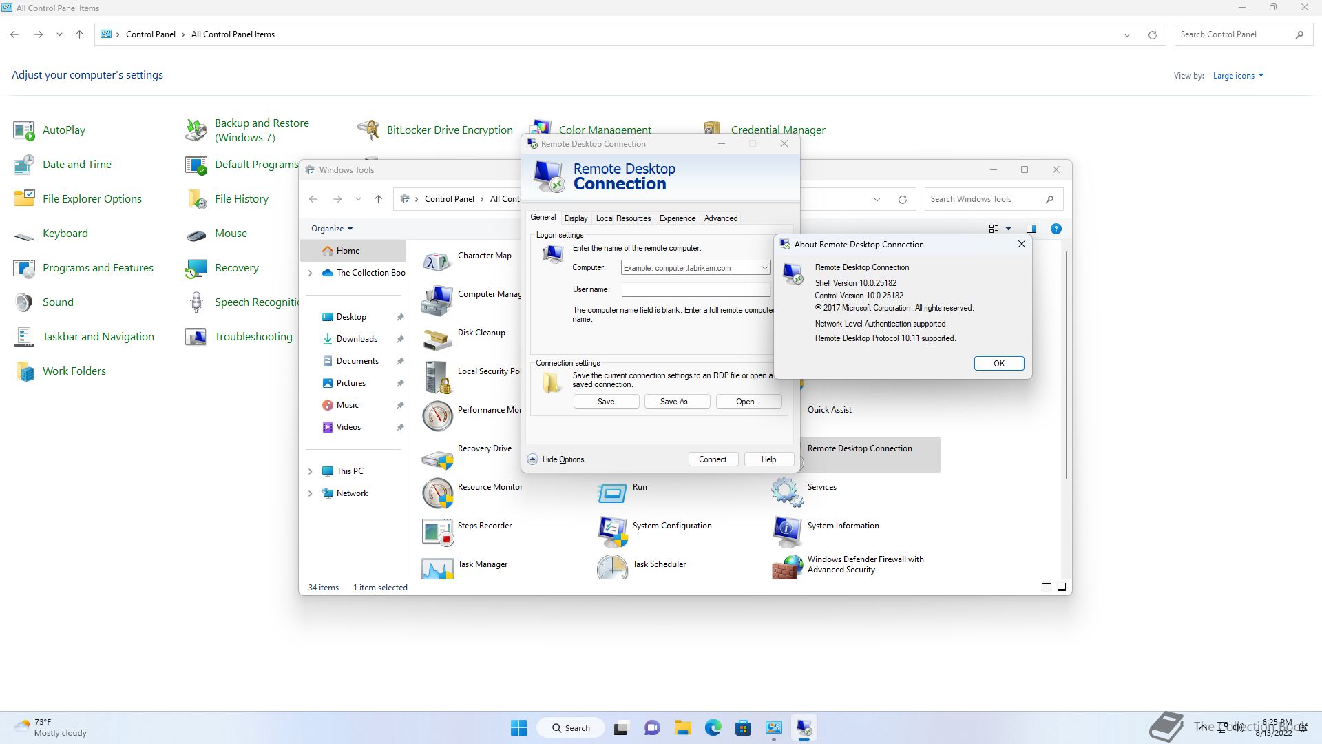Open Taskbar and Navigation icon
The image size is (1322, 744).
24,337
